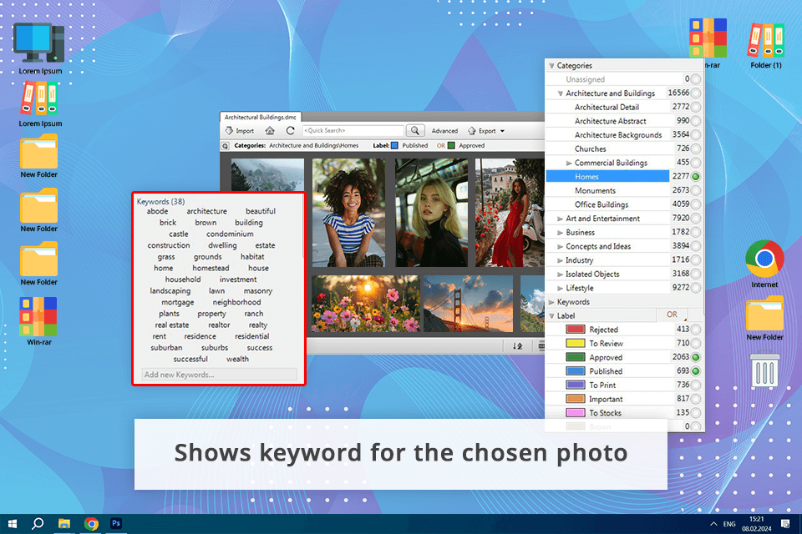Expand the Business category
This screenshot has height=534, width=802.
[x=560, y=233]
